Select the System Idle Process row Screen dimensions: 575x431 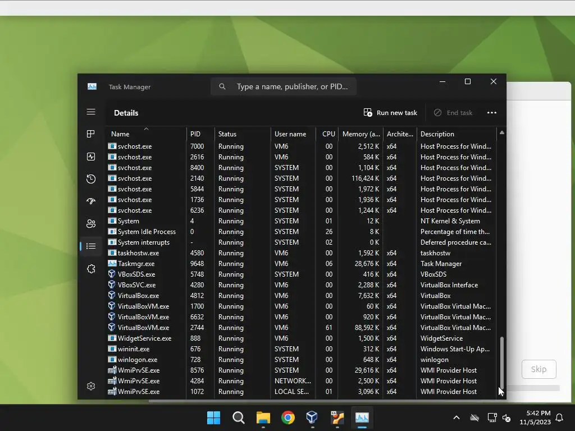click(301, 232)
